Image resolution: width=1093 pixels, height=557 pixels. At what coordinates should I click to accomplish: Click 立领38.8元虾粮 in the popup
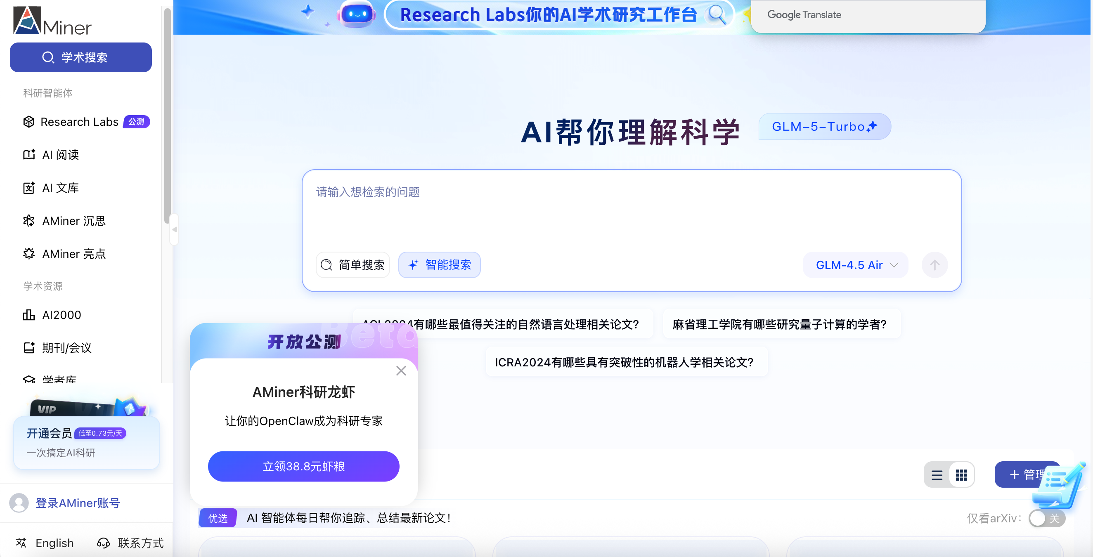click(x=303, y=466)
